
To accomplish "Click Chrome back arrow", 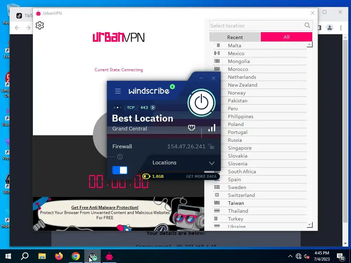I will click(x=17, y=28).
